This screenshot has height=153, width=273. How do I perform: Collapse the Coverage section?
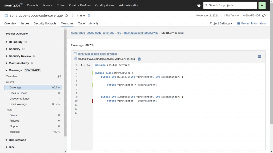15,70
